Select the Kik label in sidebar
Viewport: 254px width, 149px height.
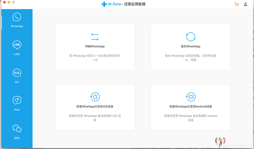click(x=17, y=82)
